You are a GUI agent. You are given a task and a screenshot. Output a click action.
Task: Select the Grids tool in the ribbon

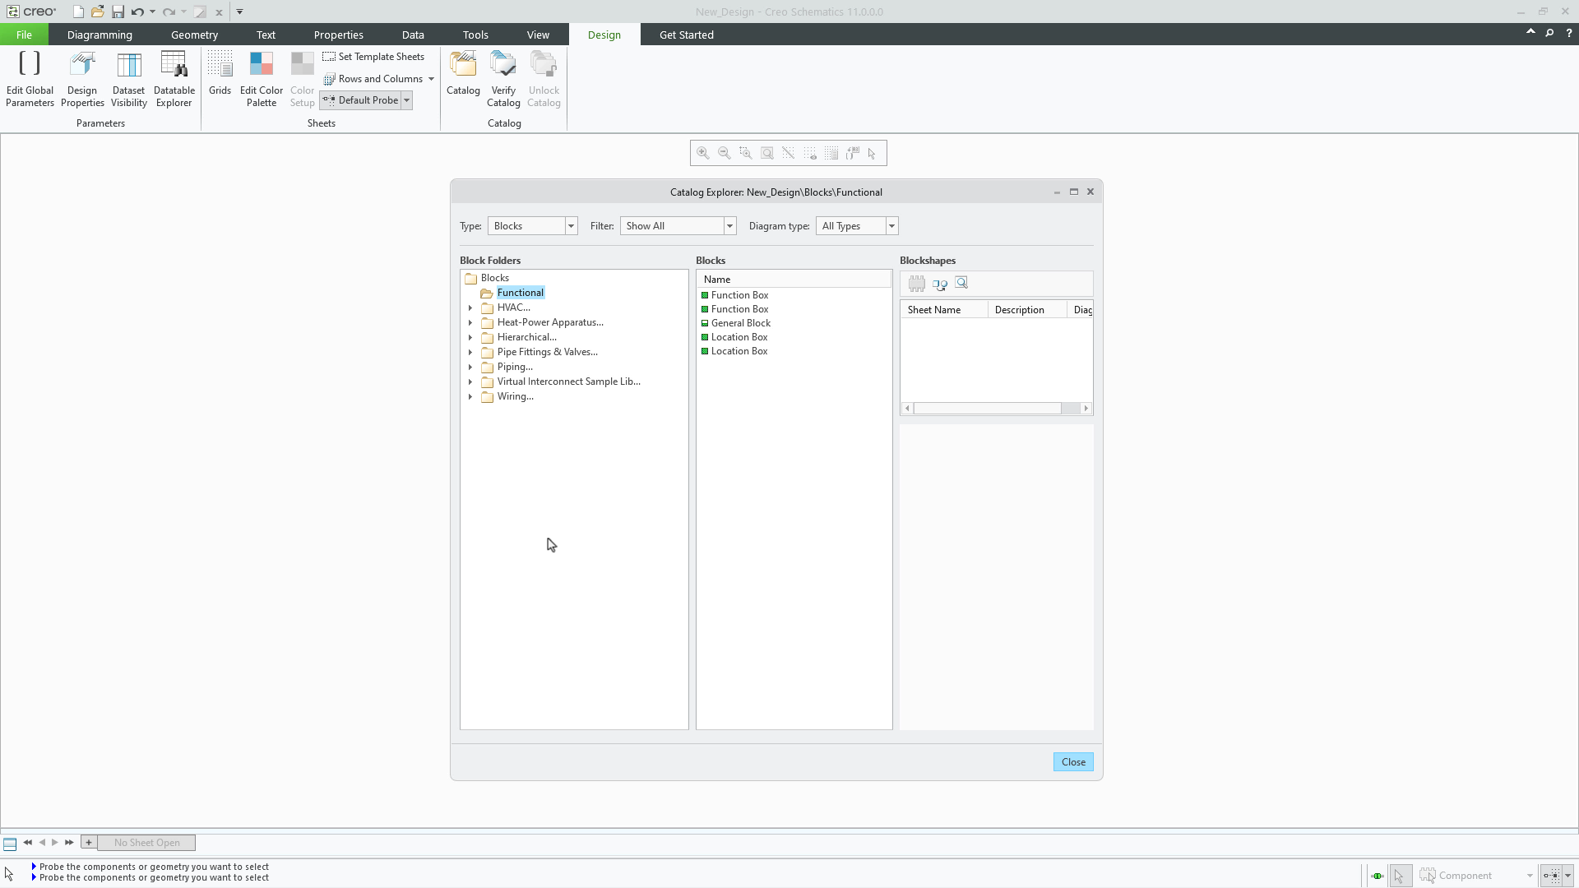[x=220, y=78]
